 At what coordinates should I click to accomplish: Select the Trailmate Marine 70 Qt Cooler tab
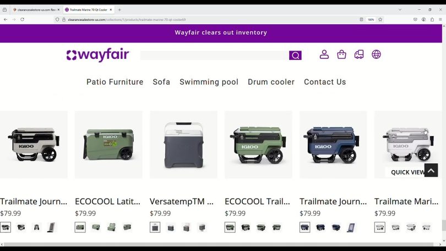tap(88, 10)
